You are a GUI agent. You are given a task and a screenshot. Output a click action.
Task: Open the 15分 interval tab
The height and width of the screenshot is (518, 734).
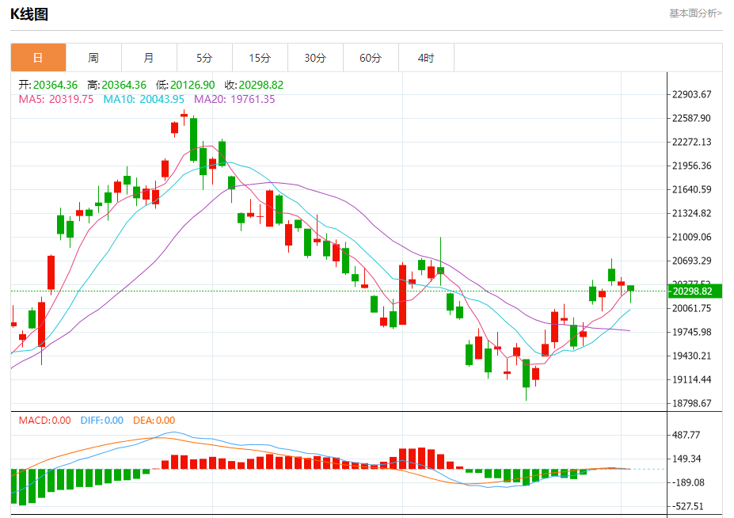click(x=260, y=58)
